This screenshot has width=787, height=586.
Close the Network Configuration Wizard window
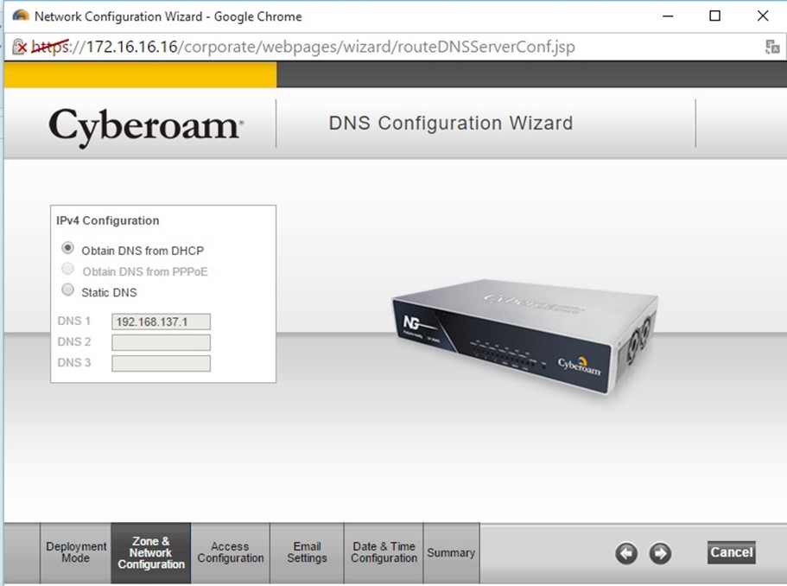coord(763,16)
